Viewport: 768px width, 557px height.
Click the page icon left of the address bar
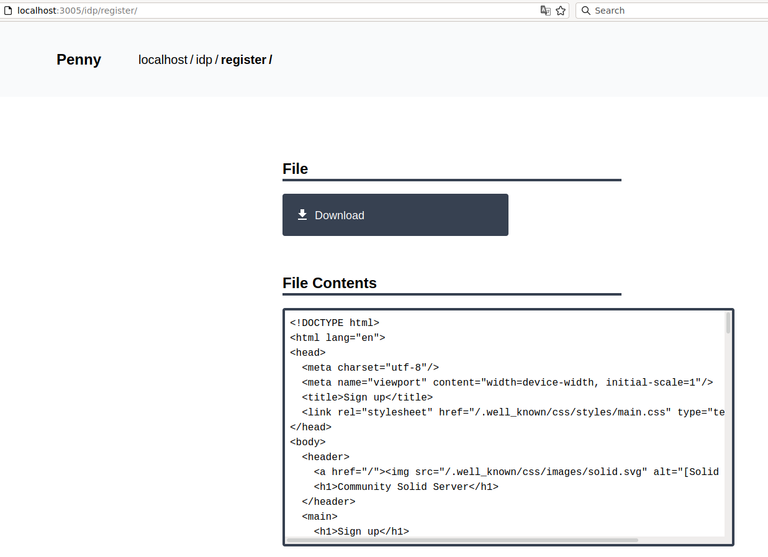click(7, 10)
